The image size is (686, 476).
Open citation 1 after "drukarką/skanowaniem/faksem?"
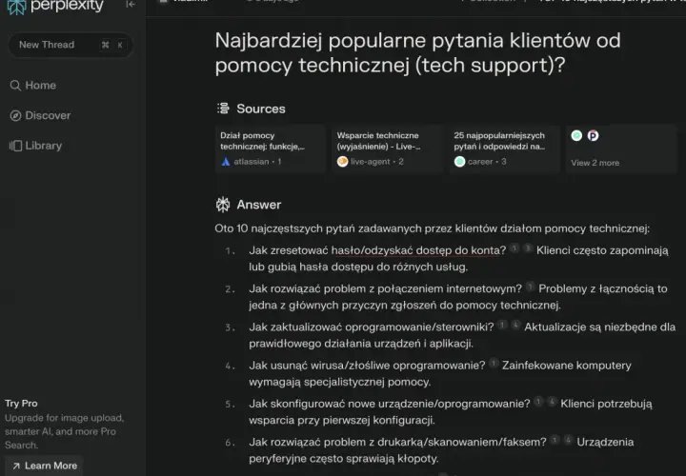click(x=555, y=440)
